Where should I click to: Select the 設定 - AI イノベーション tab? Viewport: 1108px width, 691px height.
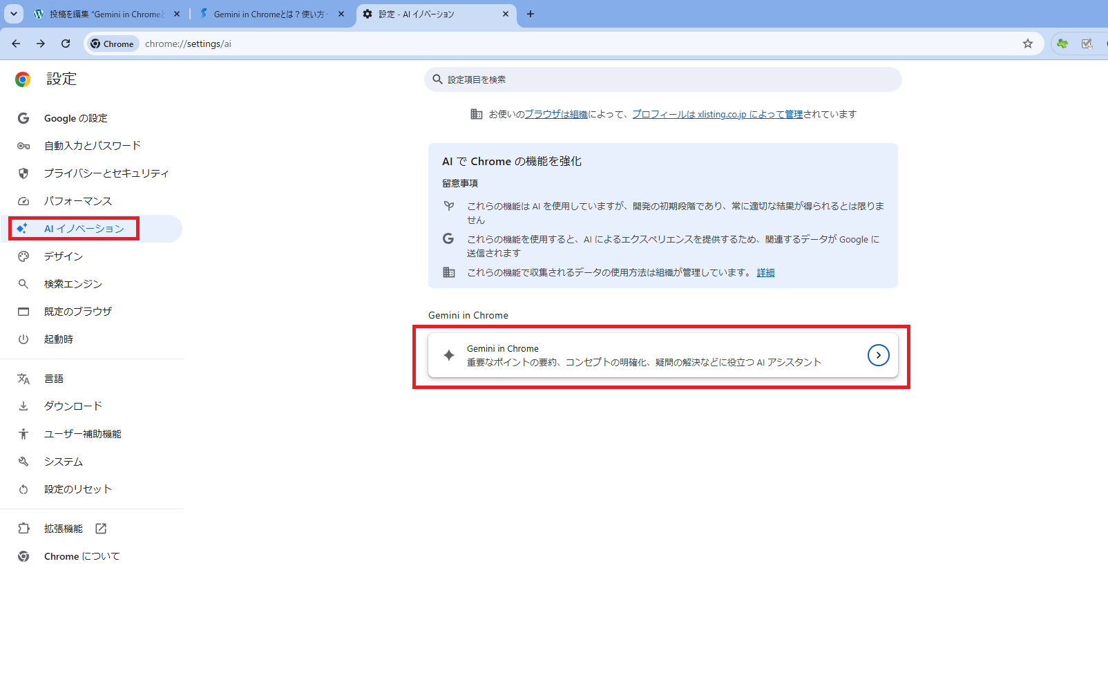click(436, 14)
